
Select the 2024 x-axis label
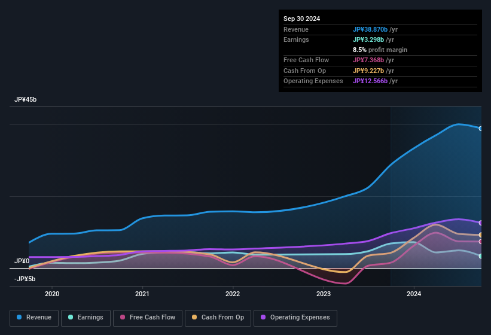coord(414,294)
